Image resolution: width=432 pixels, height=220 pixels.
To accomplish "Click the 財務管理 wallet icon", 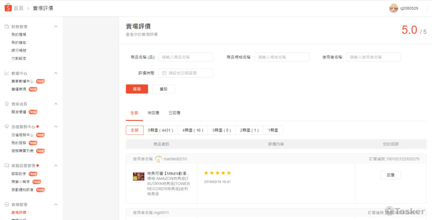I will click(x=7, y=27).
